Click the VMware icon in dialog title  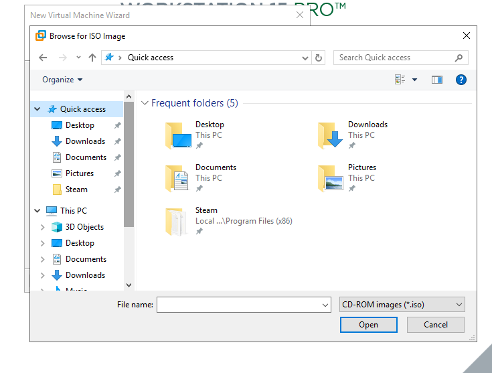point(41,35)
